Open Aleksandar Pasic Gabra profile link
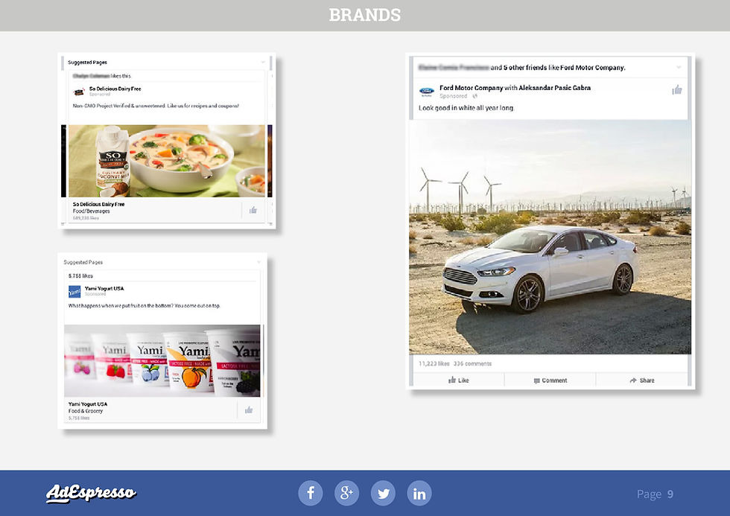The width and height of the screenshot is (730, 516). click(x=554, y=87)
